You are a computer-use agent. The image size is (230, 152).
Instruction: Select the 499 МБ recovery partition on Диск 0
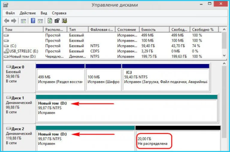(60, 77)
